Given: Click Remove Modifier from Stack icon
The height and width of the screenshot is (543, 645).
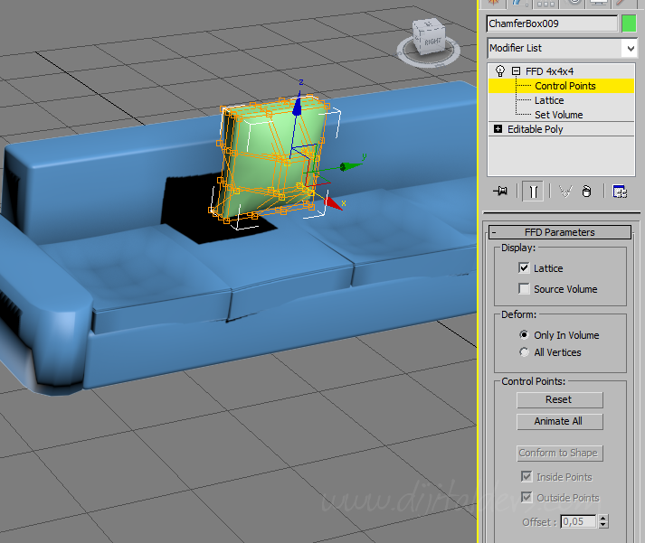Looking at the screenshot, I should coord(586,192).
